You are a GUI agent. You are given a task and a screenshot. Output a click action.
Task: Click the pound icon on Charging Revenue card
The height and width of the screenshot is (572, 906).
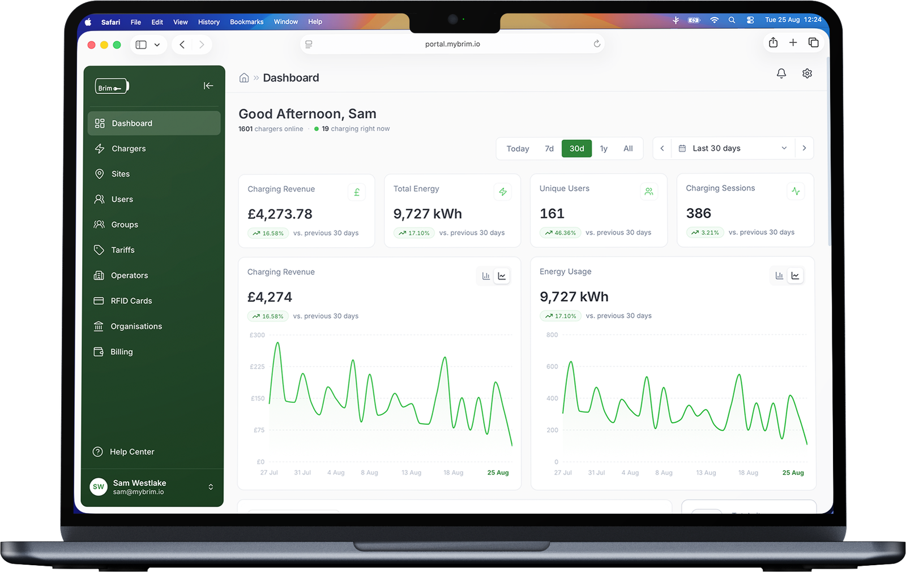pyautogui.click(x=357, y=192)
